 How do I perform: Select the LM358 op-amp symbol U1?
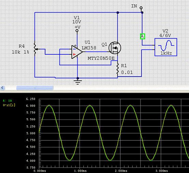coord(77,52)
